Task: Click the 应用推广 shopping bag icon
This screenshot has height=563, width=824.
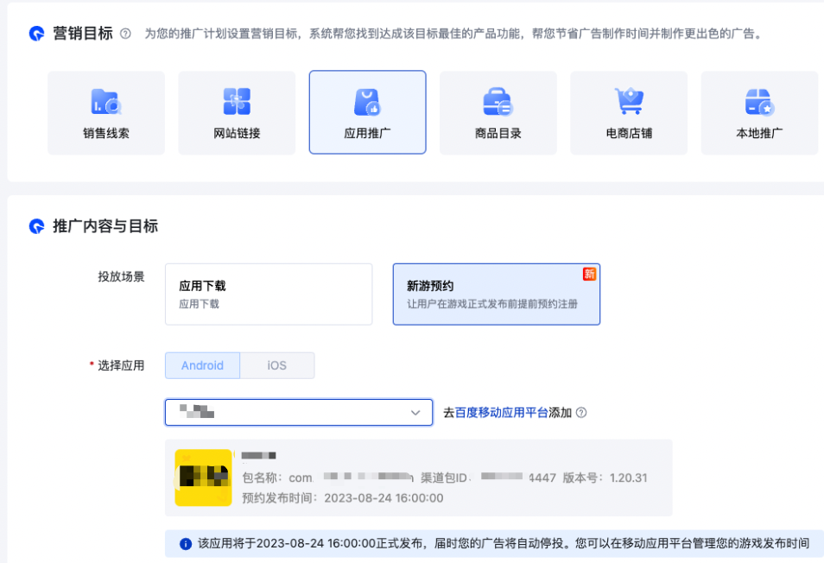Action: 367,102
